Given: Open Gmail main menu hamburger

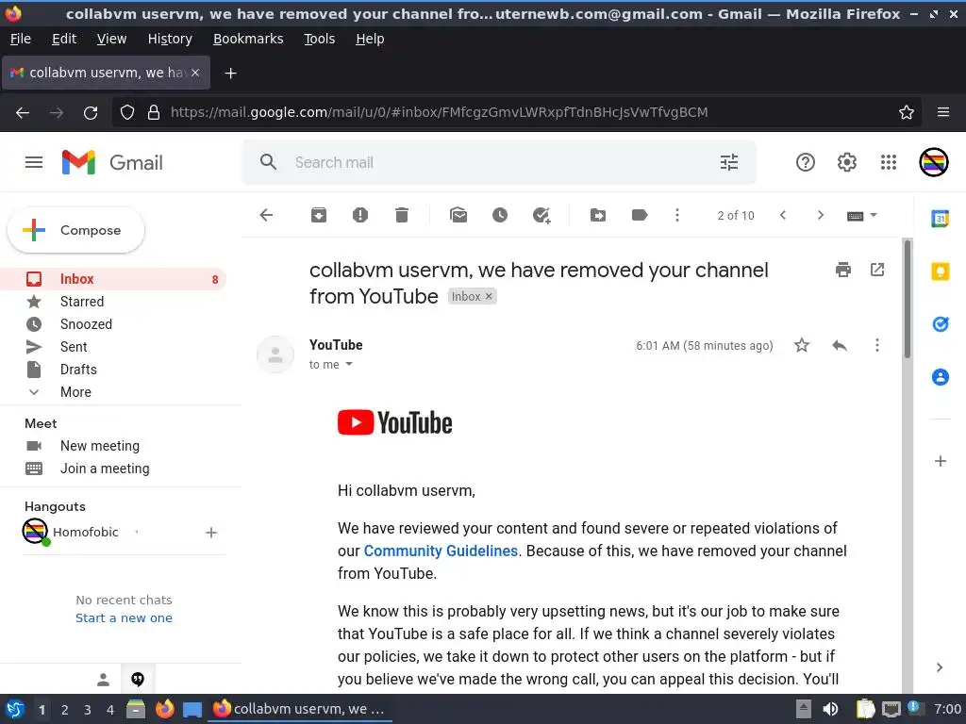Looking at the screenshot, I should point(34,162).
